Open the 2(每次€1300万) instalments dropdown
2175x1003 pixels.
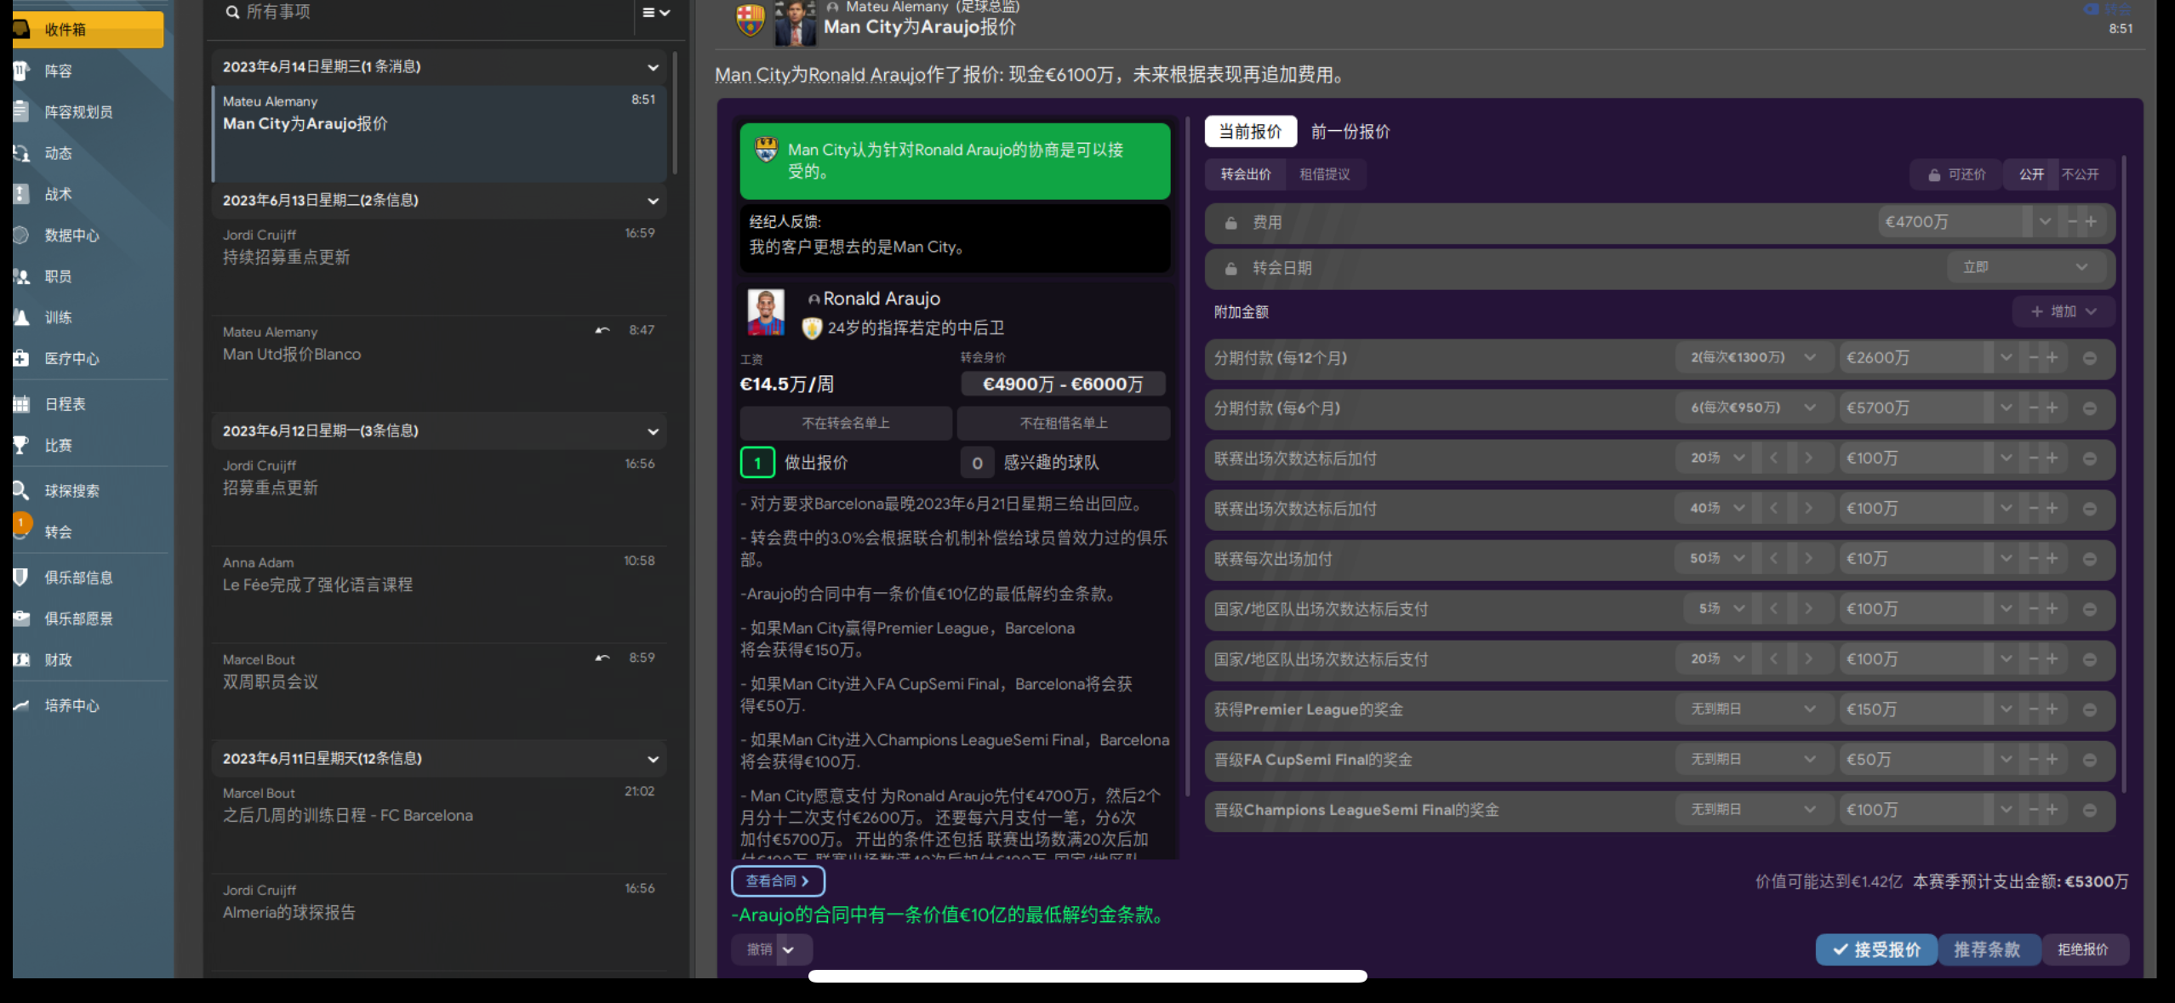(x=1753, y=357)
